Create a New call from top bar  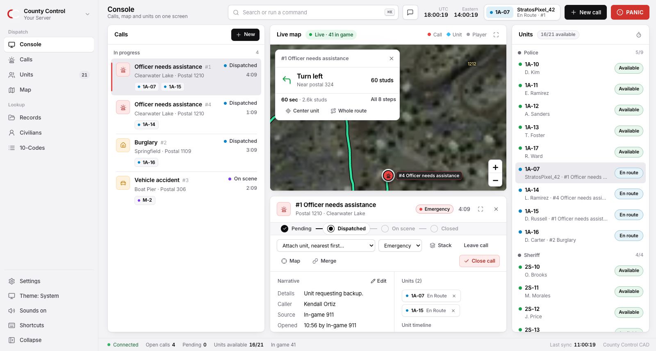[585, 12]
